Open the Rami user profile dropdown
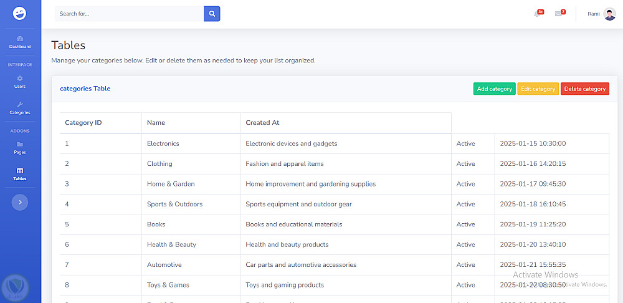Screen dimensions: 623x303 594,14
